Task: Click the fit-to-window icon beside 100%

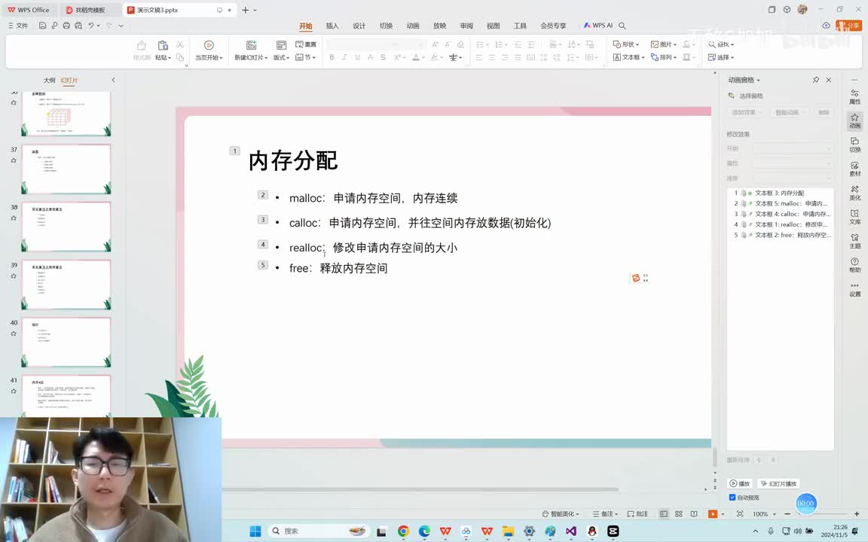Action: 740,514
